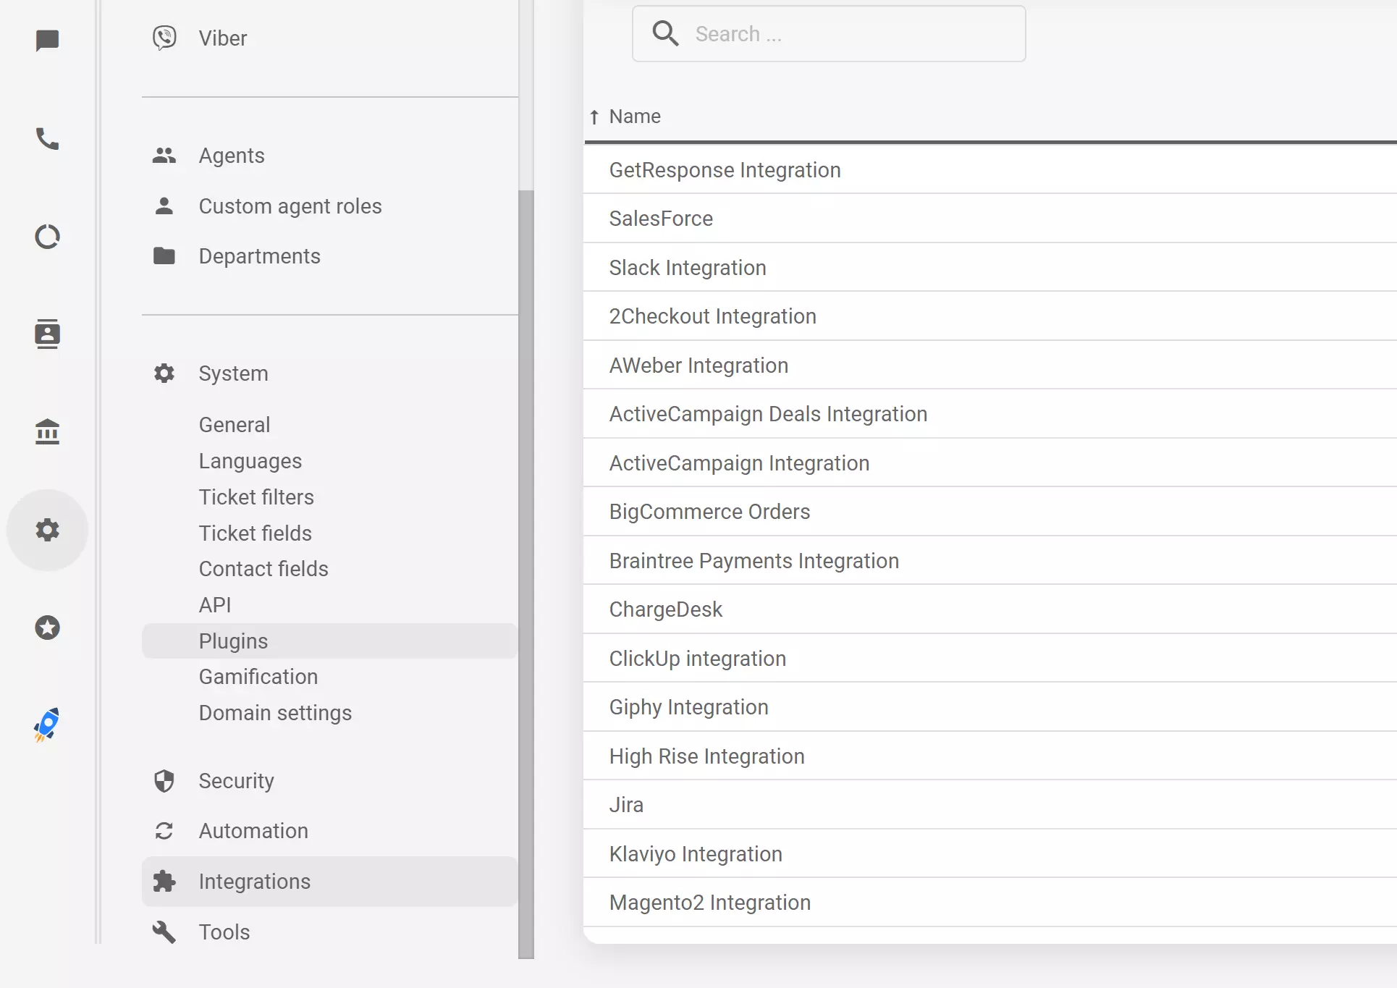Image resolution: width=1397 pixels, height=988 pixels.
Task: Open the SalesForce integration entry
Action: pos(660,219)
